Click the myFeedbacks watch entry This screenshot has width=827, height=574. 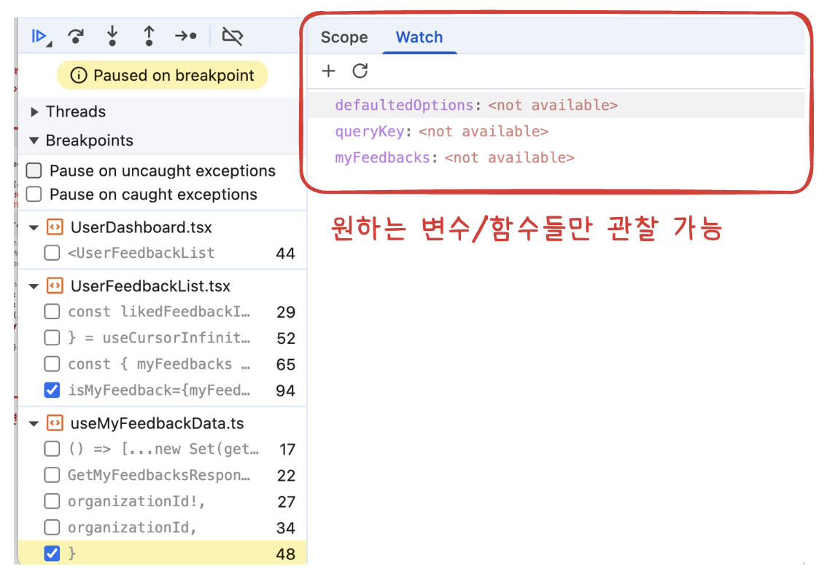pyautogui.click(x=383, y=158)
